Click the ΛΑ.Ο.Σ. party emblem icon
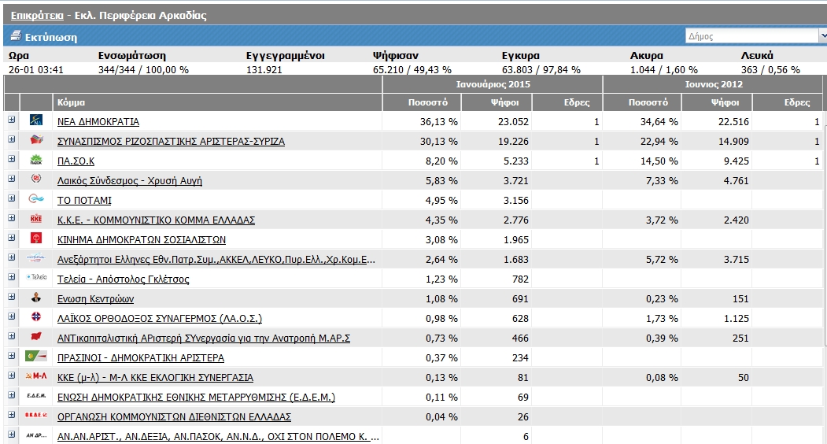This screenshot has height=444, width=827. 36,317
